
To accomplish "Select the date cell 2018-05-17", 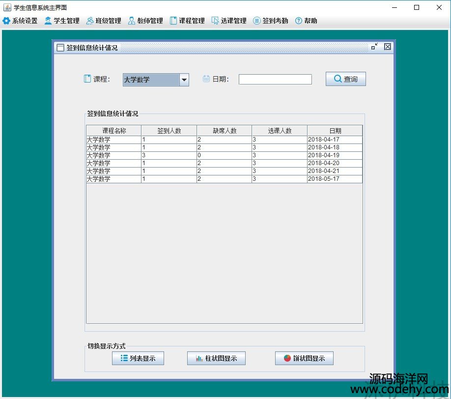I will coord(335,179).
